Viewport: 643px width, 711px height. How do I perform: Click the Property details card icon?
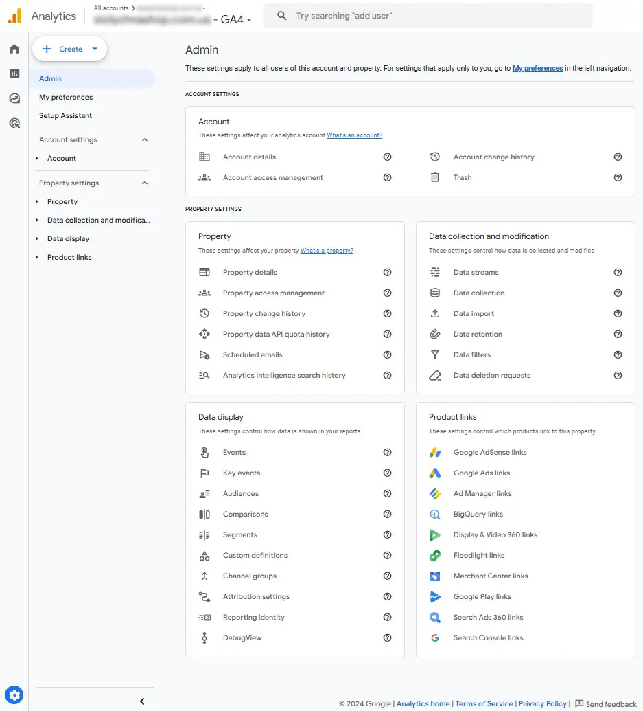[x=204, y=272]
